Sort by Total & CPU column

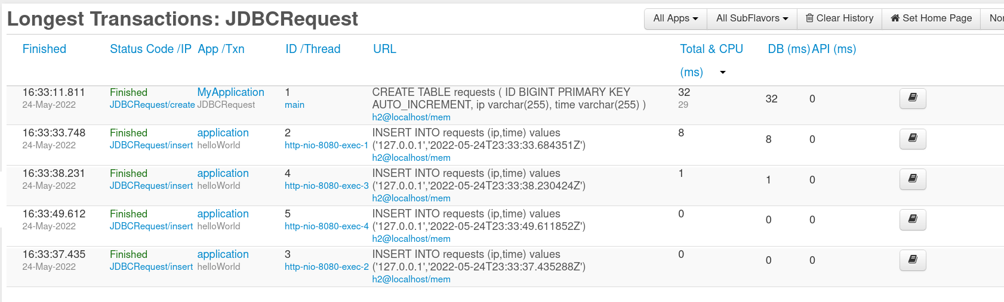click(x=712, y=49)
